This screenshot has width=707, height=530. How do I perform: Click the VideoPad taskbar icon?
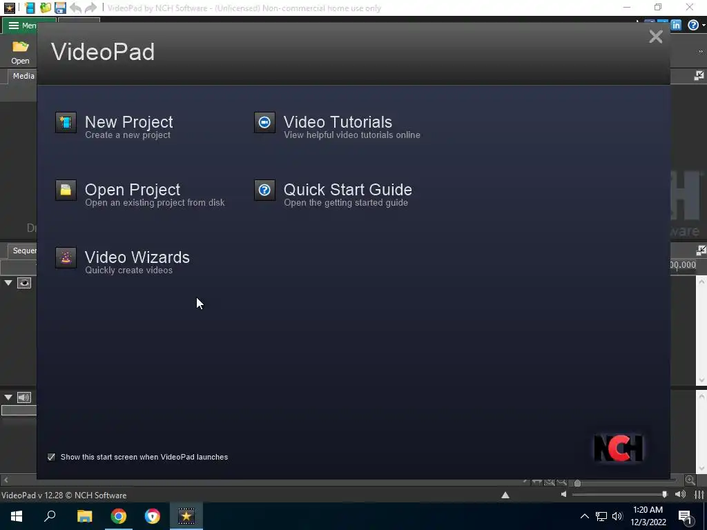pos(186,516)
